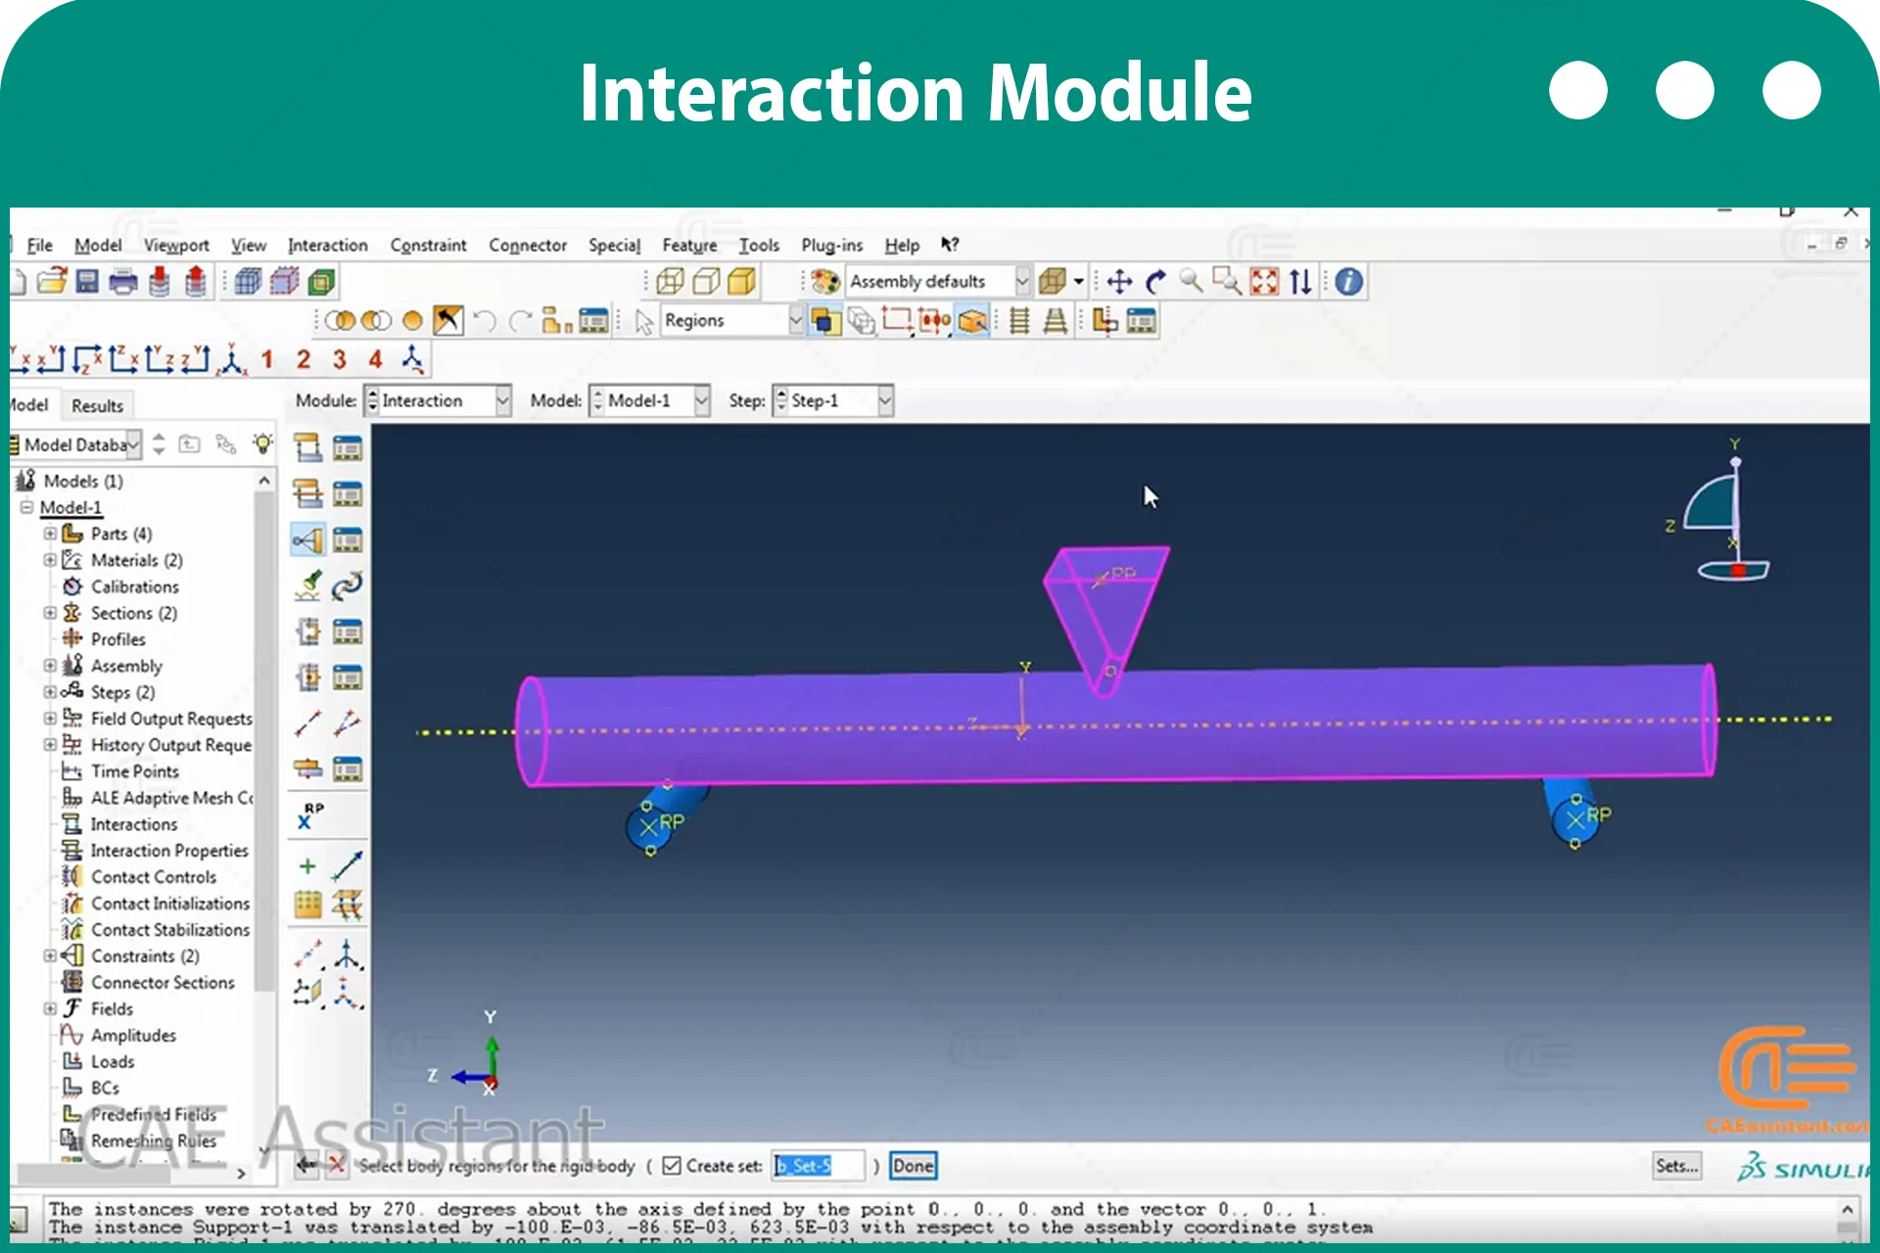The width and height of the screenshot is (1880, 1253).
Task: Click the Create Reference Point RP icon
Action: pyautogui.click(x=310, y=815)
